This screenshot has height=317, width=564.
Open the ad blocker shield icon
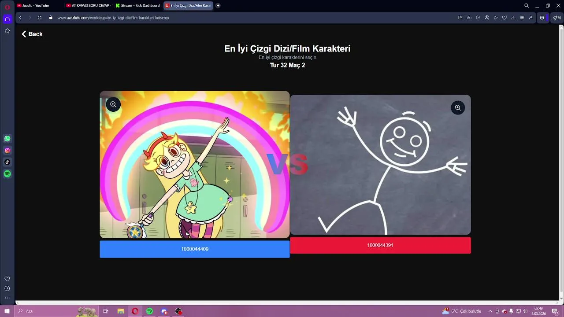[x=478, y=18]
